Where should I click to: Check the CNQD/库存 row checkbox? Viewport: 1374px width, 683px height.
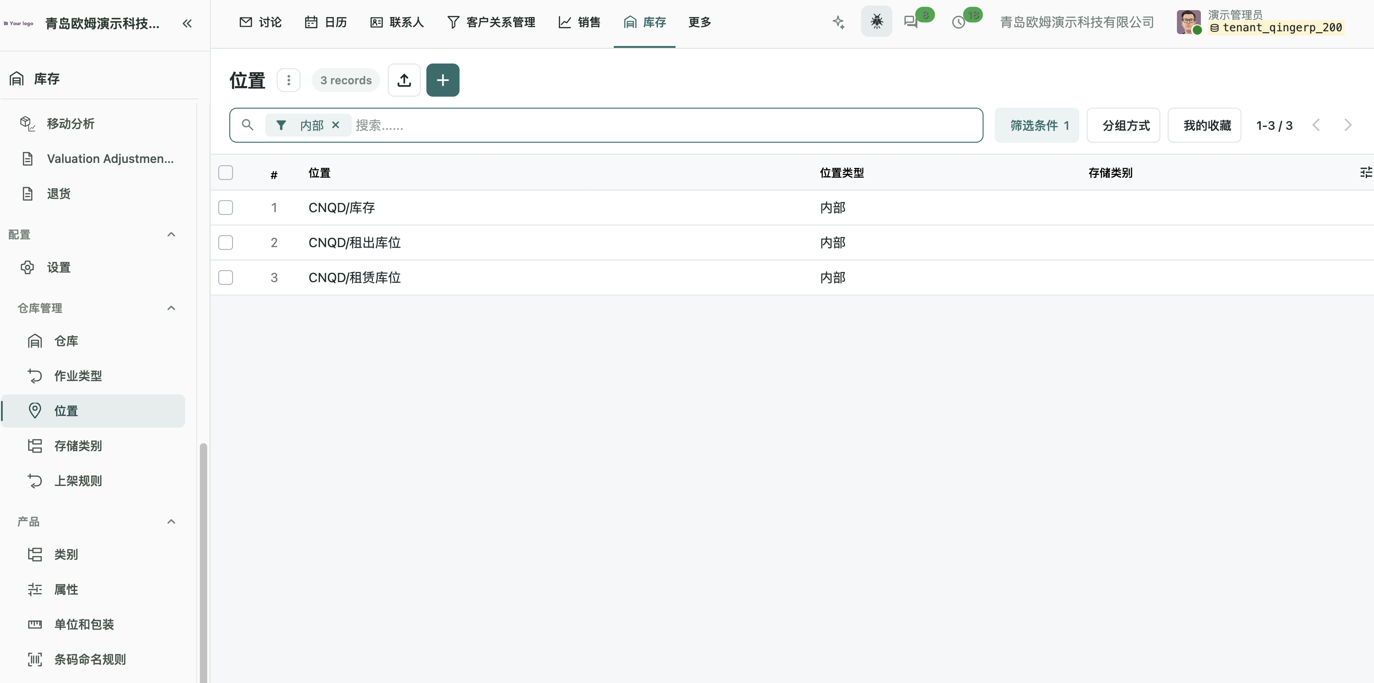(226, 208)
